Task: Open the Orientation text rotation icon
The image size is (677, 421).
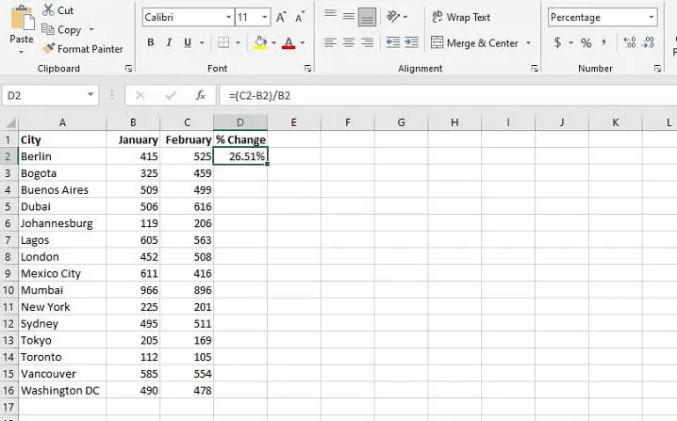Action: pos(393,16)
